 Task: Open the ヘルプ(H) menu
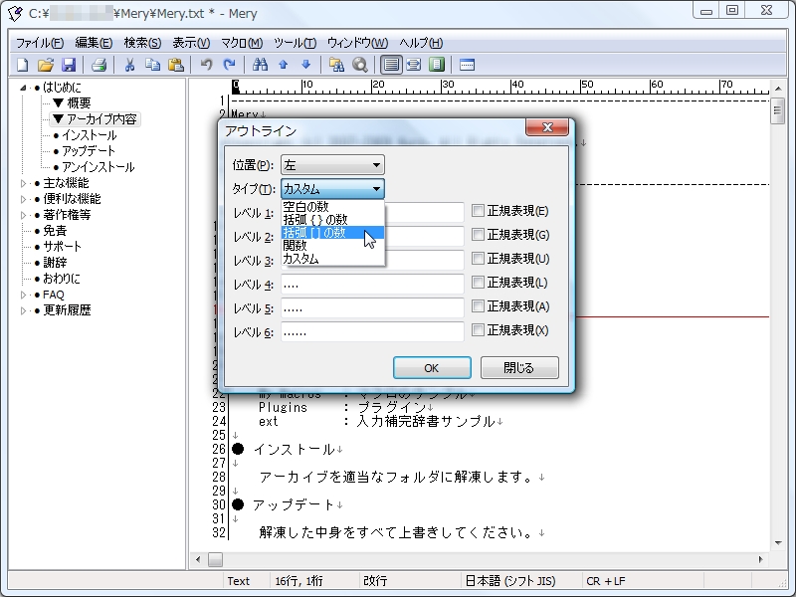(x=421, y=43)
